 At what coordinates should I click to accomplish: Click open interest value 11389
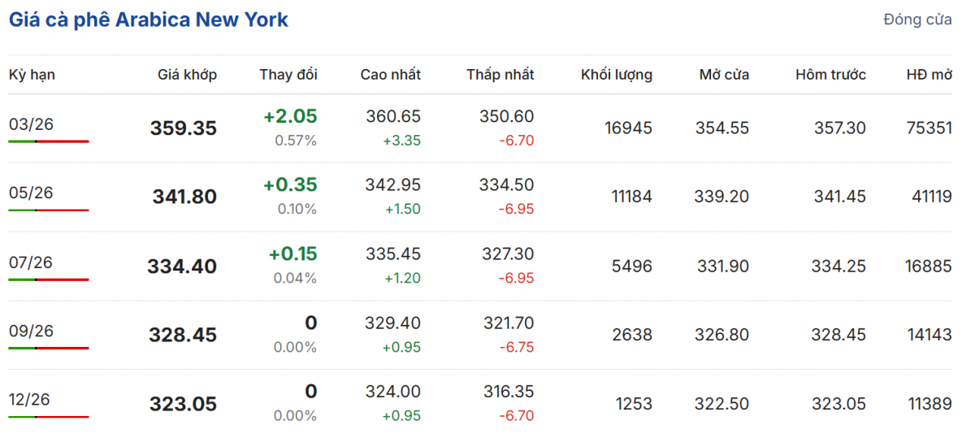(x=929, y=404)
